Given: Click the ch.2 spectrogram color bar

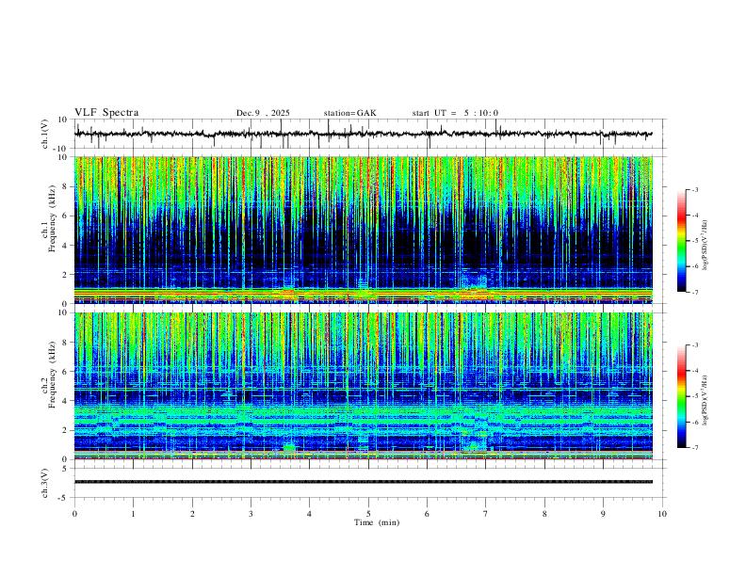Looking at the screenshot, I should tap(681, 396).
